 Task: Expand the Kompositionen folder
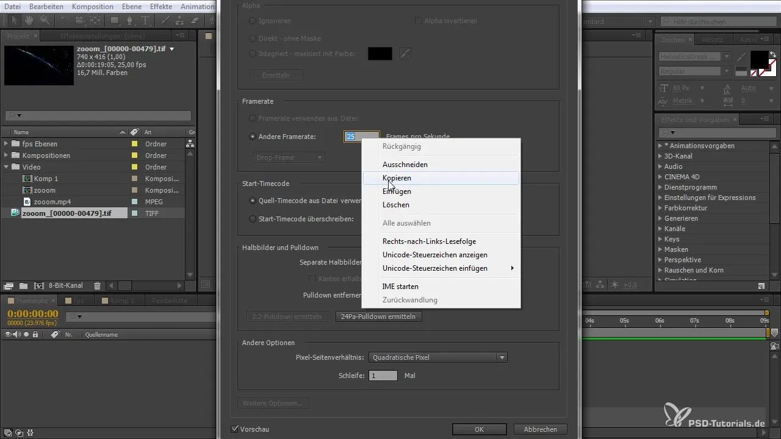coord(6,155)
